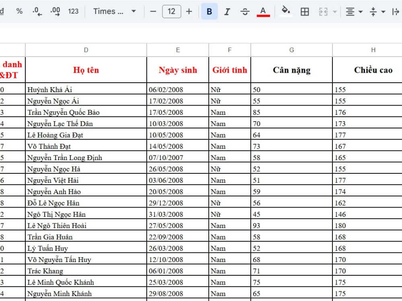
Task: Select the height cell showing 176
Action: (367, 111)
